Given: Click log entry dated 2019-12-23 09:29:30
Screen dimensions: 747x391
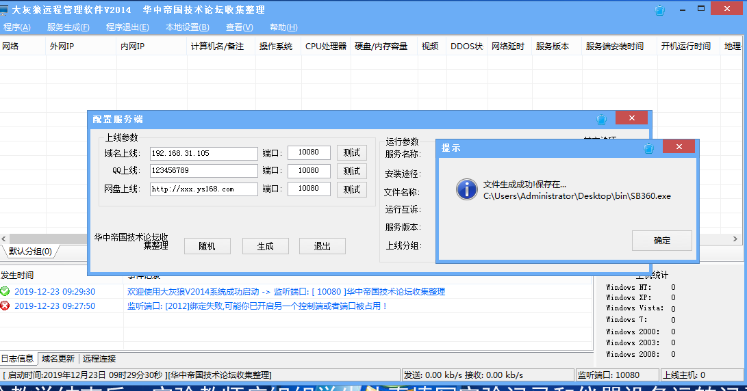Looking at the screenshot, I should pyautogui.click(x=55, y=292).
